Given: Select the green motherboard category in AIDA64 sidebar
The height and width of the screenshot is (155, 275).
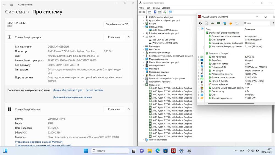Looking at the screenshot, I should point(202,57).
